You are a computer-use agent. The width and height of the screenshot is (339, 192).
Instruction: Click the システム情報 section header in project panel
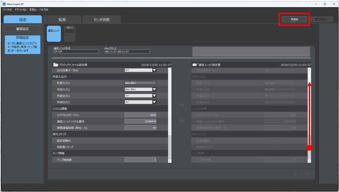click(110, 108)
